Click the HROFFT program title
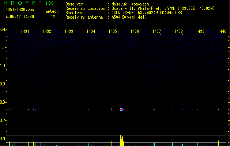 coord(22,3)
